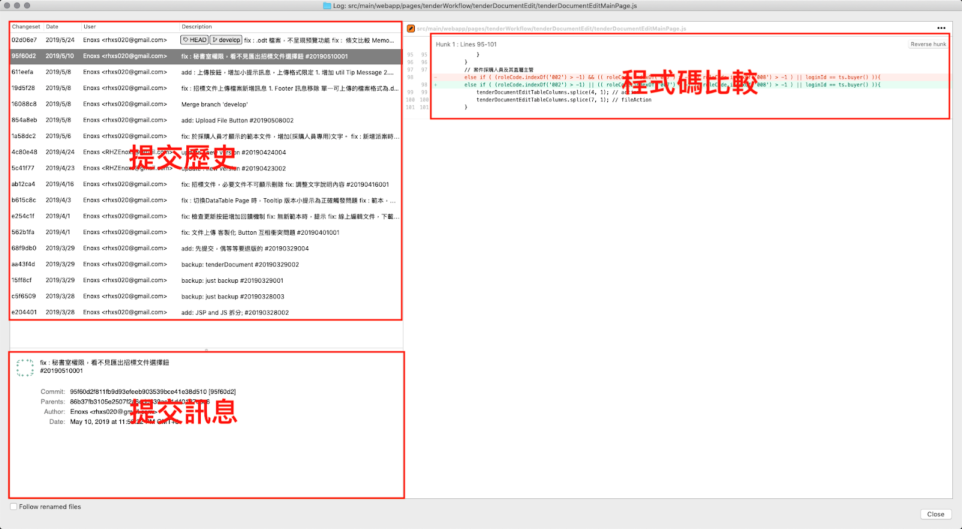Click the file path tenderDocumentEditMainPage.js in diff header
Image resolution: width=962 pixels, height=529 pixels.
[x=551, y=28]
